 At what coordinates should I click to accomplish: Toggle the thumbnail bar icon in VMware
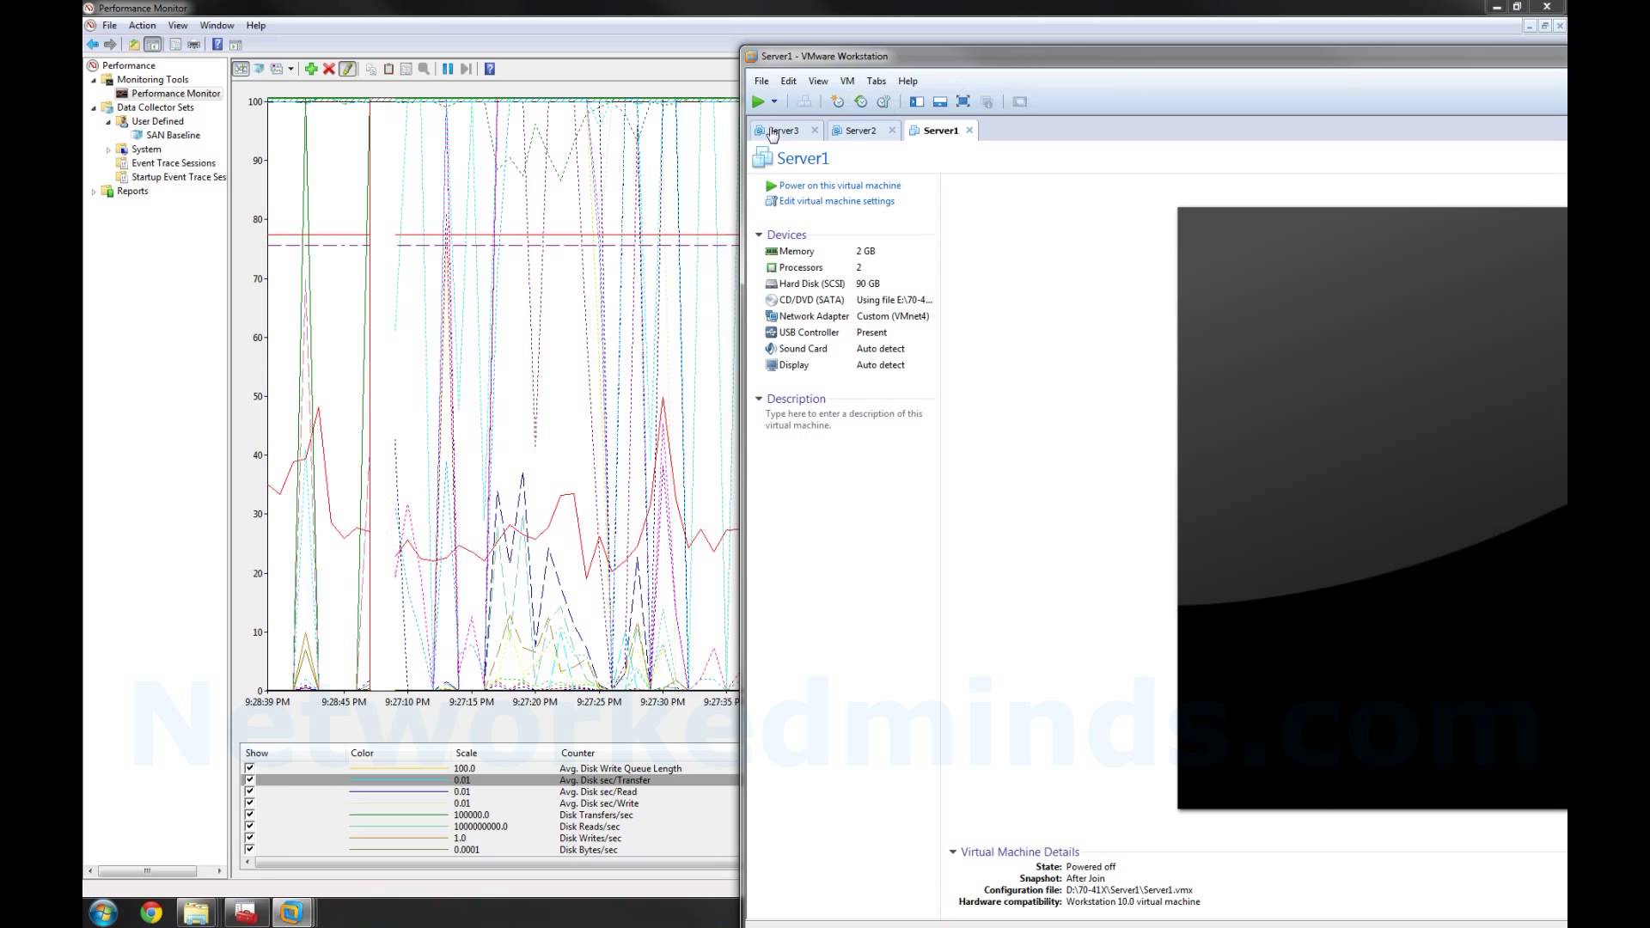(x=940, y=101)
